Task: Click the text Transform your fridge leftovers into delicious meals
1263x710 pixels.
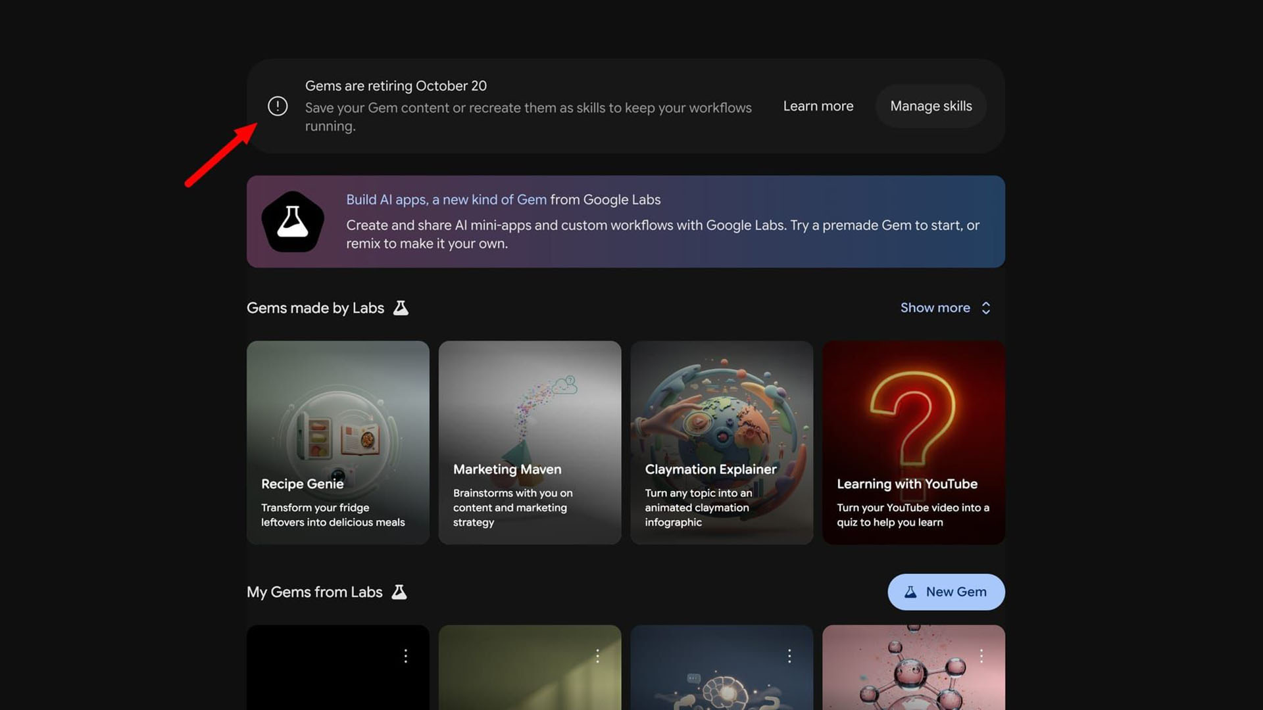Action: tap(333, 515)
